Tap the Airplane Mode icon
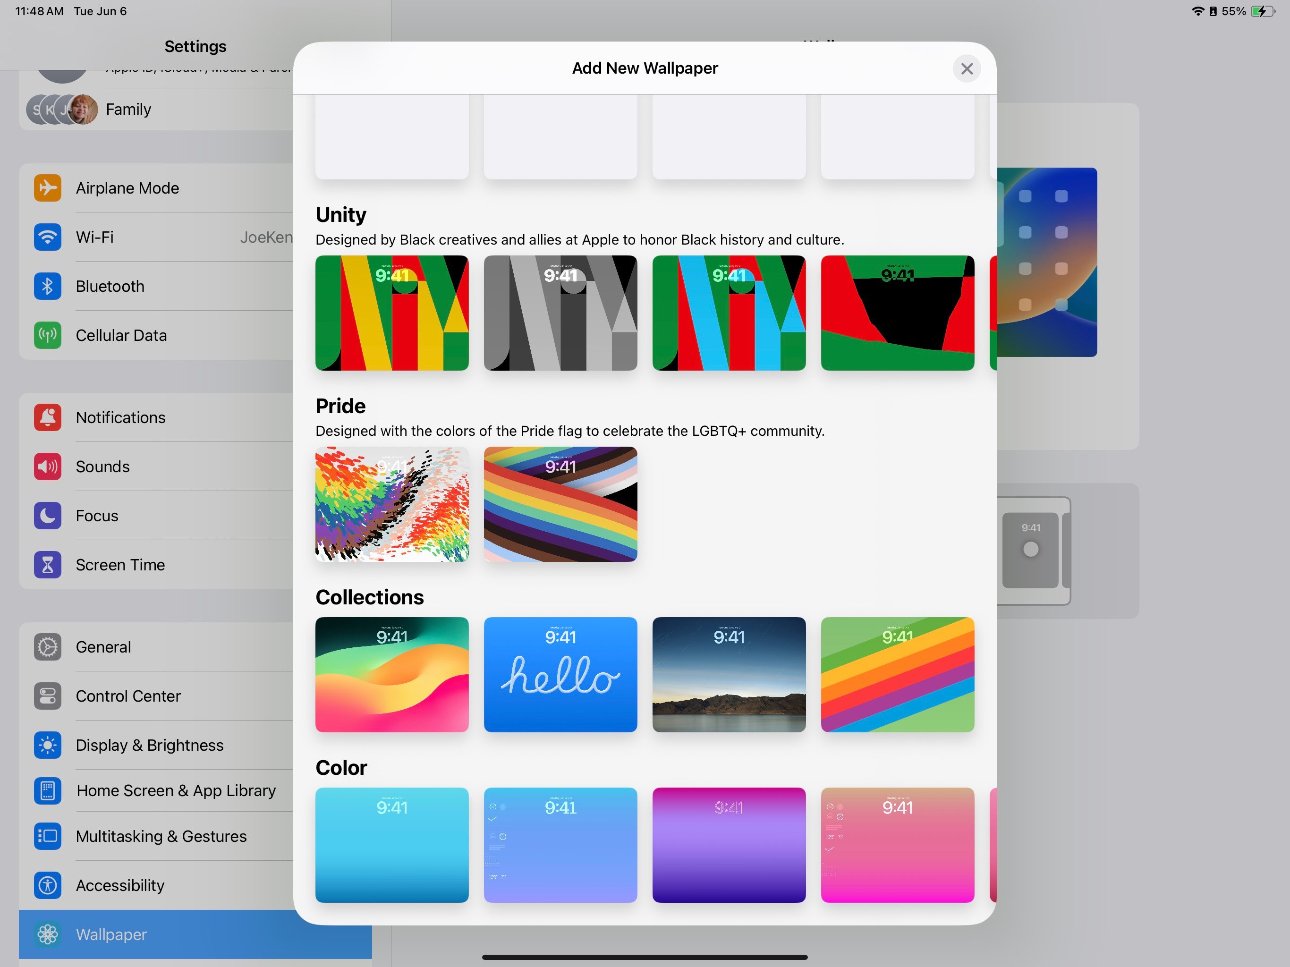Image resolution: width=1290 pixels, height=967 pixels. [x=47, y=188]
